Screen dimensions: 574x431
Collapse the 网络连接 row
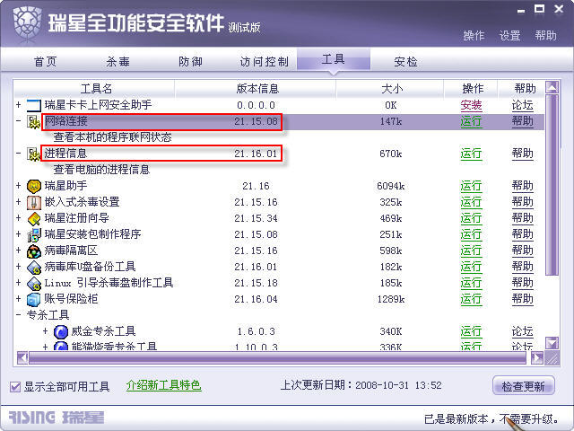click(18, 120)
